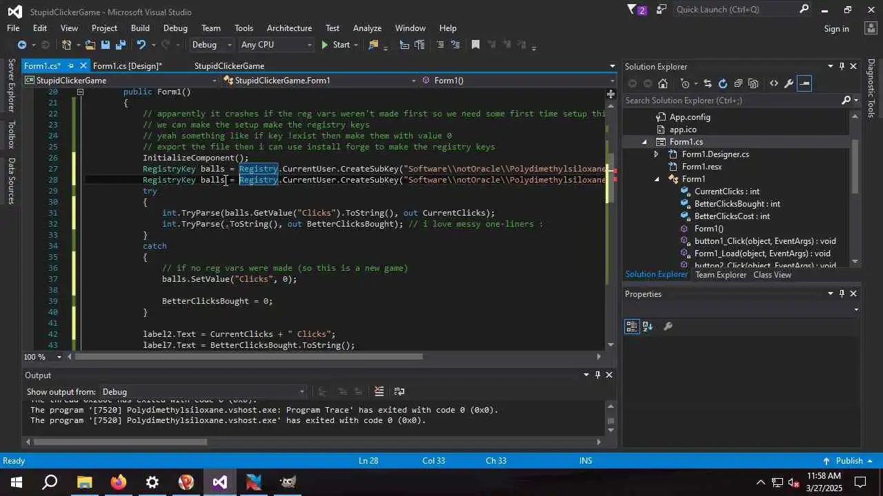This screenshot has height=496, width=883.
Task: Open the Server Explorer side tab
Action: tap(11, 85)
